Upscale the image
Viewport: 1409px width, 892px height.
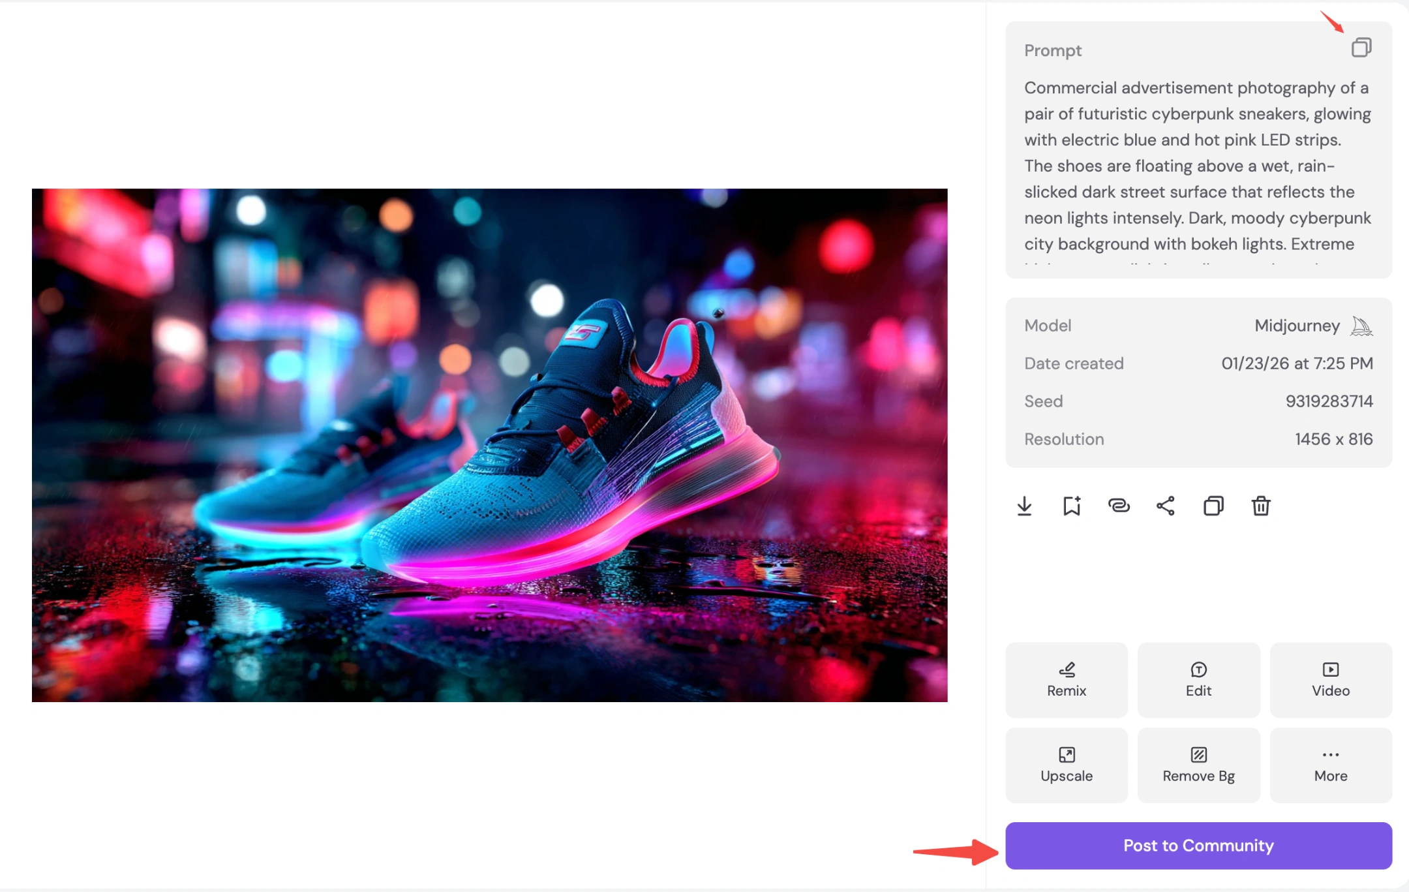[x=1067, y=765]
